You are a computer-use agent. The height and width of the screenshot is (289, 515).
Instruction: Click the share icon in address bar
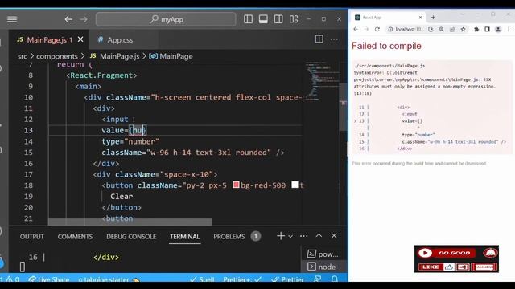pos(452,29)
